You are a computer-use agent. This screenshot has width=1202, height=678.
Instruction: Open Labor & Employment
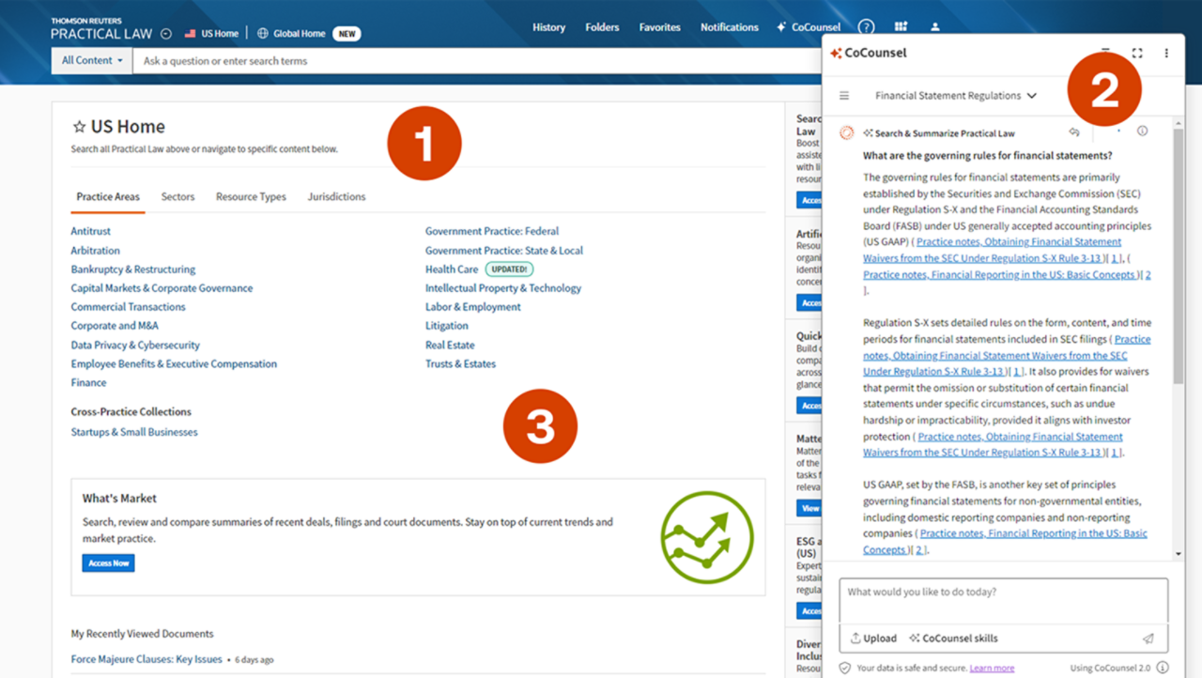coord(473,307)
